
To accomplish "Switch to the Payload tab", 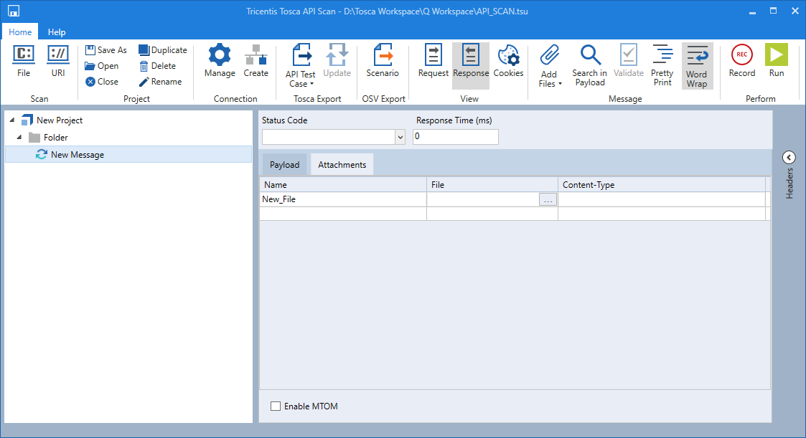I will tap(284, 165).
